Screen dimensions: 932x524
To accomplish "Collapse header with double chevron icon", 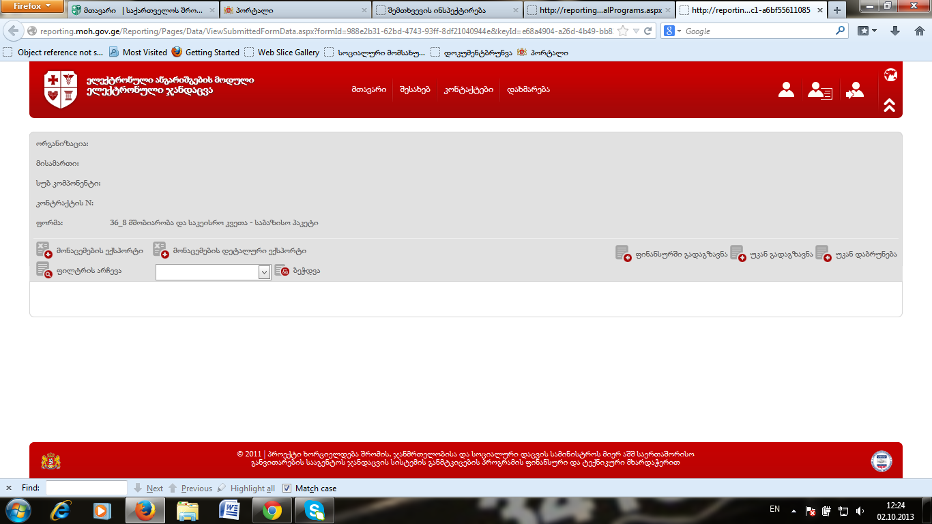I will pyautogui.click(x=889, y=105).
